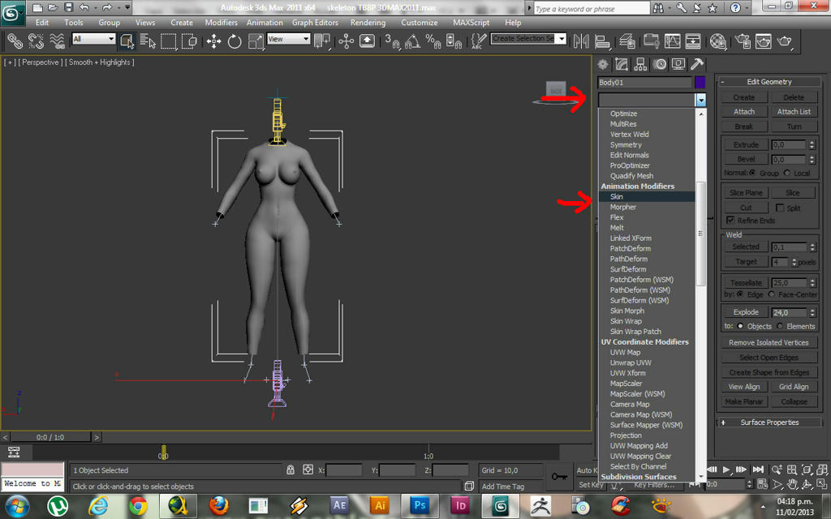Click the Attach List button
Screen dimensions: 831x519
tap(794, 112)
